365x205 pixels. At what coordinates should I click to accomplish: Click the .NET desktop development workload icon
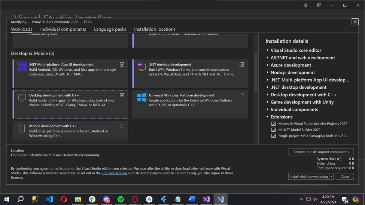point(142,67)
